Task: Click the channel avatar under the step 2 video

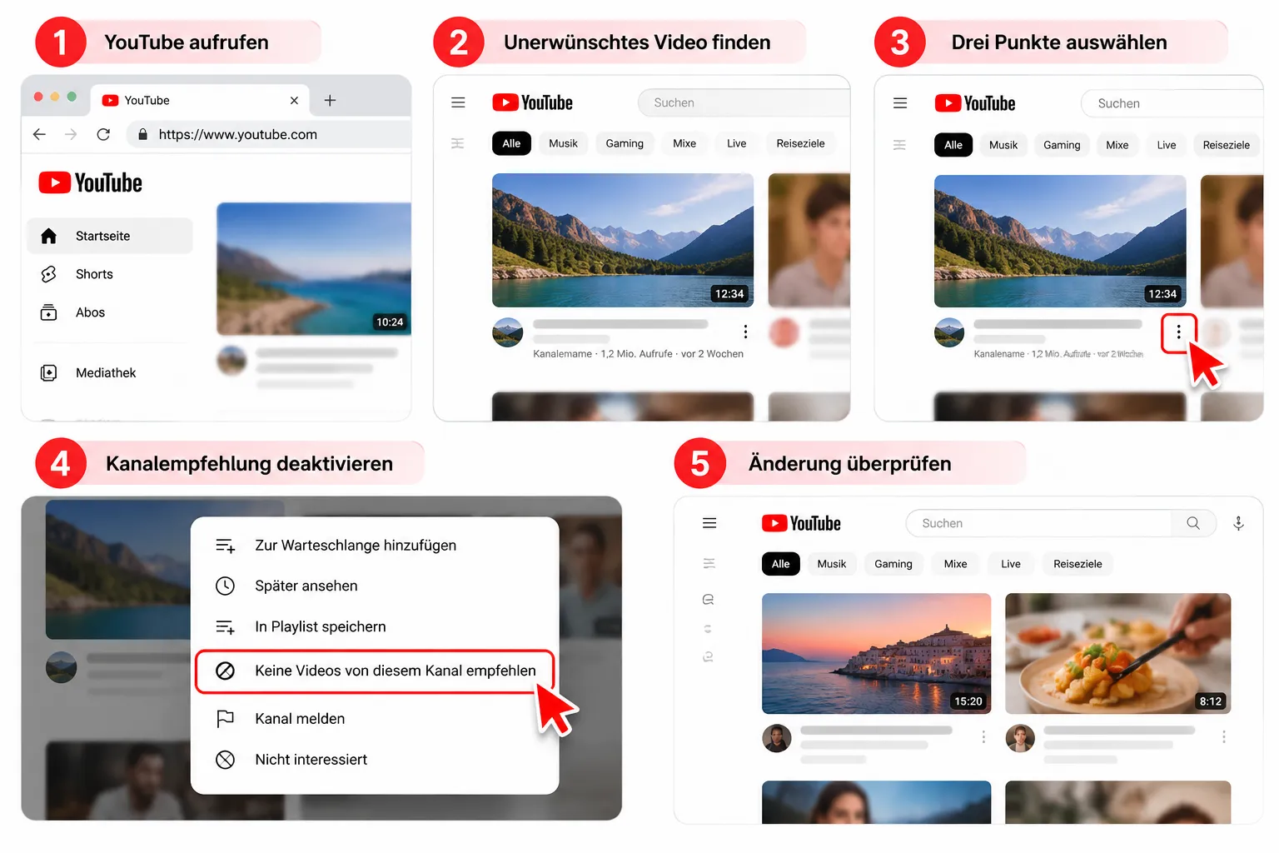Action: click(x=508, y=332)
